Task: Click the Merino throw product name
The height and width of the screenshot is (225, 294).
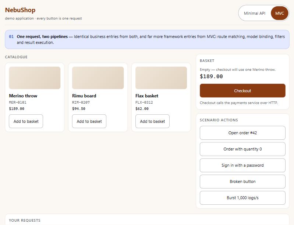Action: pos(23,96)
